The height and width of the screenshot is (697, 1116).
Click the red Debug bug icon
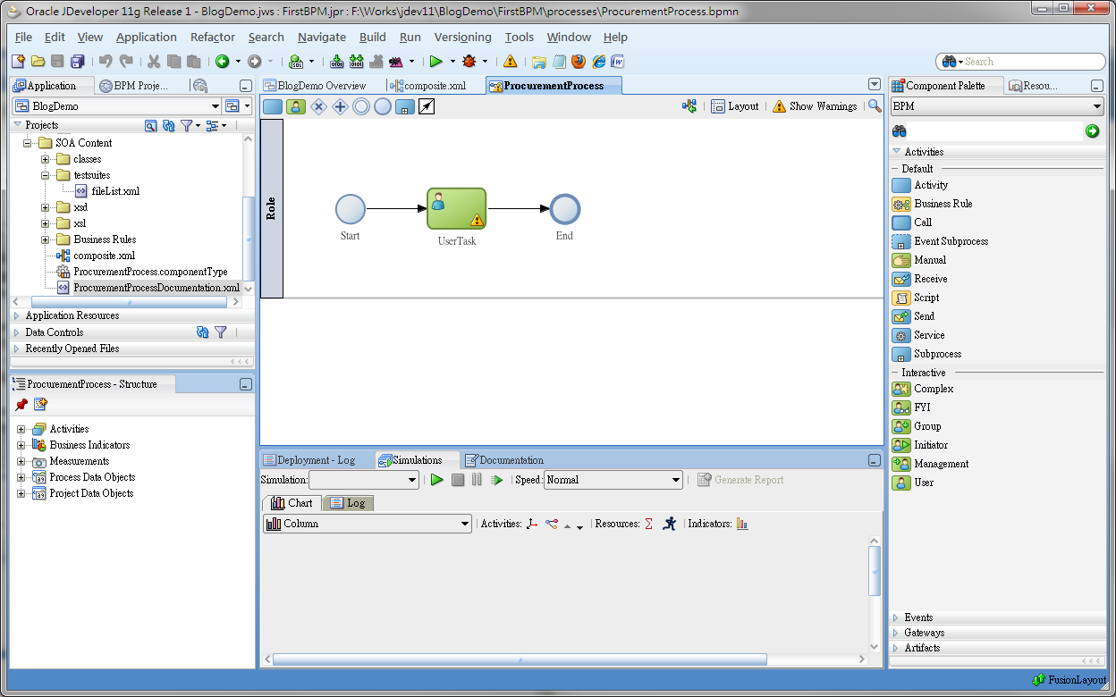click(x=469, y=62)
